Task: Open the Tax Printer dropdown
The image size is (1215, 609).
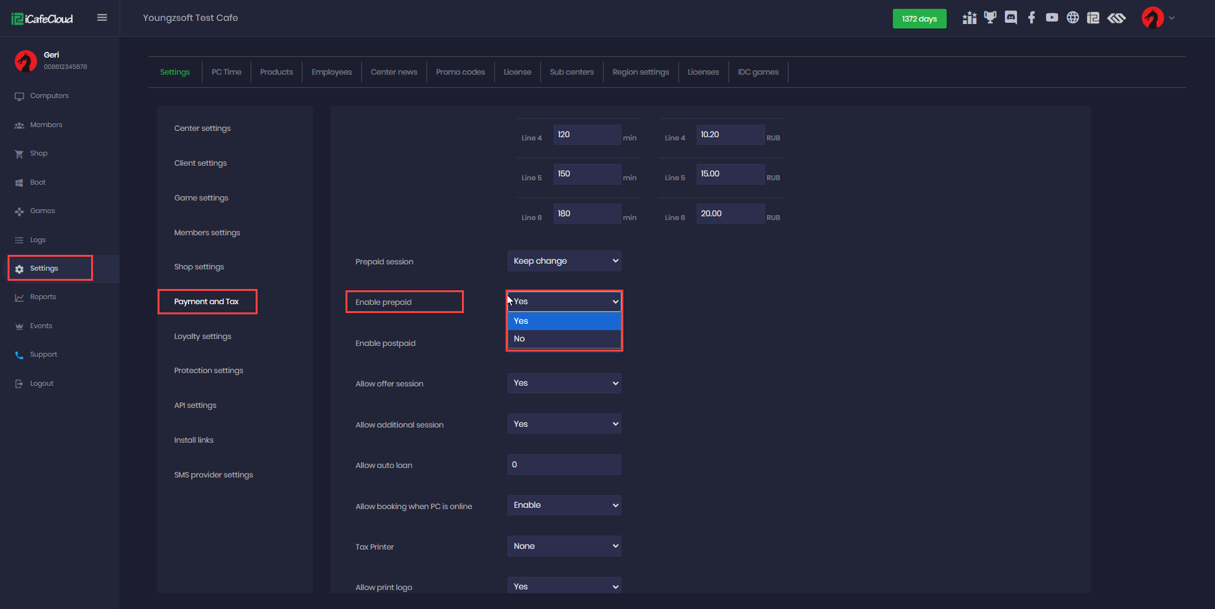Action: (x=563, y=546)
